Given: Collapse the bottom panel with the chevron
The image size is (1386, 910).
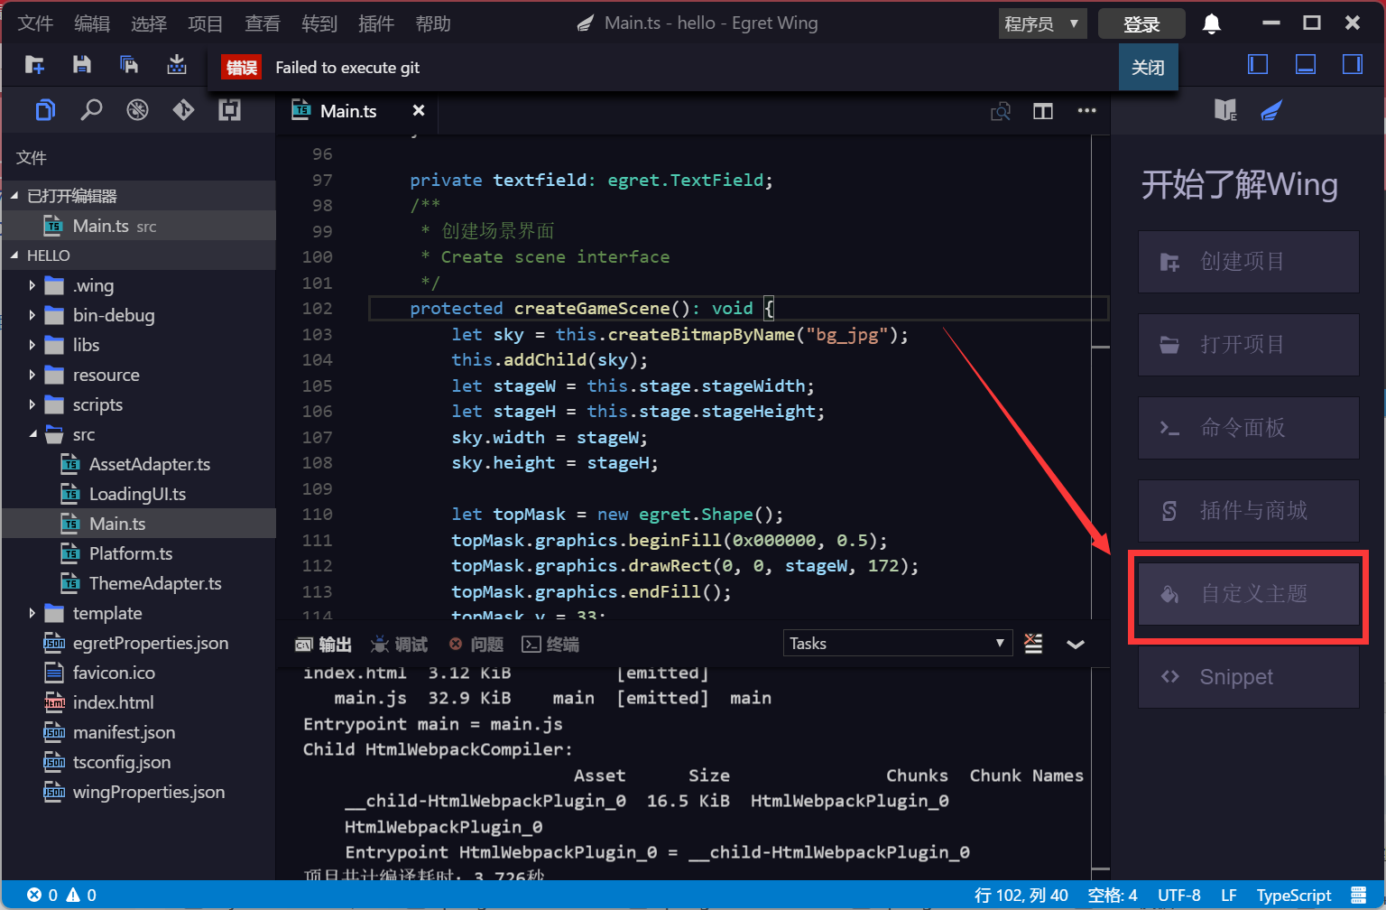Looking at the screenshot, I should pos(1076,645).
